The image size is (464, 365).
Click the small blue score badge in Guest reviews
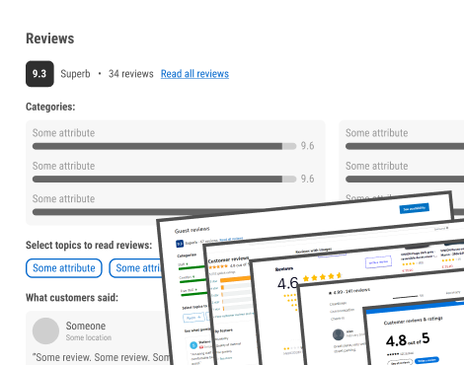click(180, 244)
